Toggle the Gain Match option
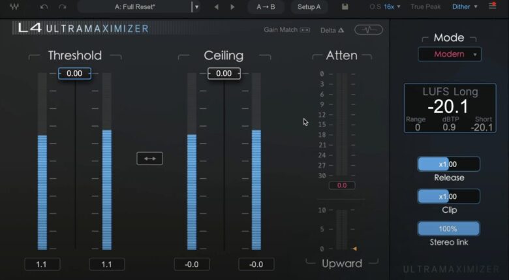This screenshot has width=509, height=280. (x=286, y=30)
